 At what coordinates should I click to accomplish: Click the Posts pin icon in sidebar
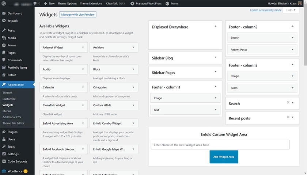click(x=4, y=30)
